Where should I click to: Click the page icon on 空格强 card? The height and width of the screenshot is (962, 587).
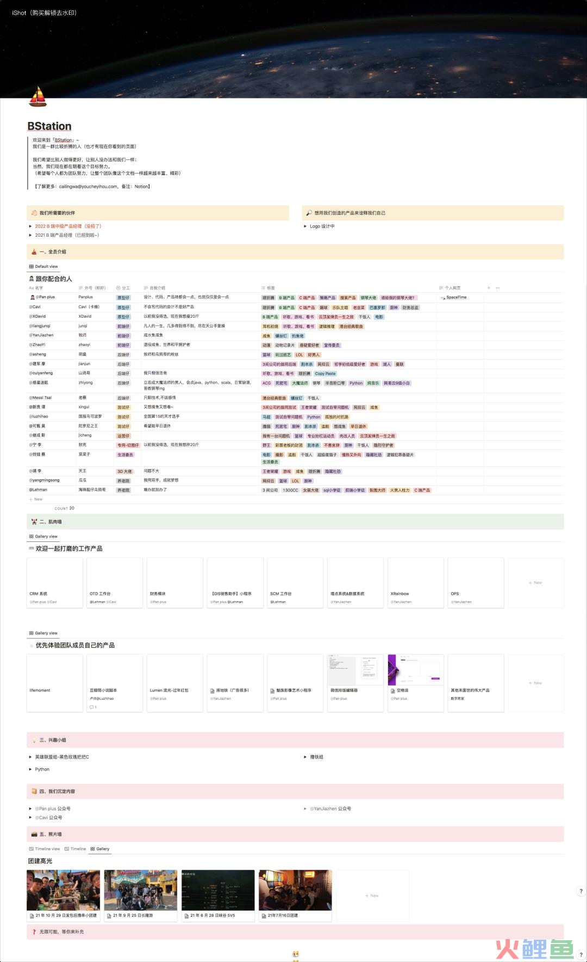coord(393,690)
